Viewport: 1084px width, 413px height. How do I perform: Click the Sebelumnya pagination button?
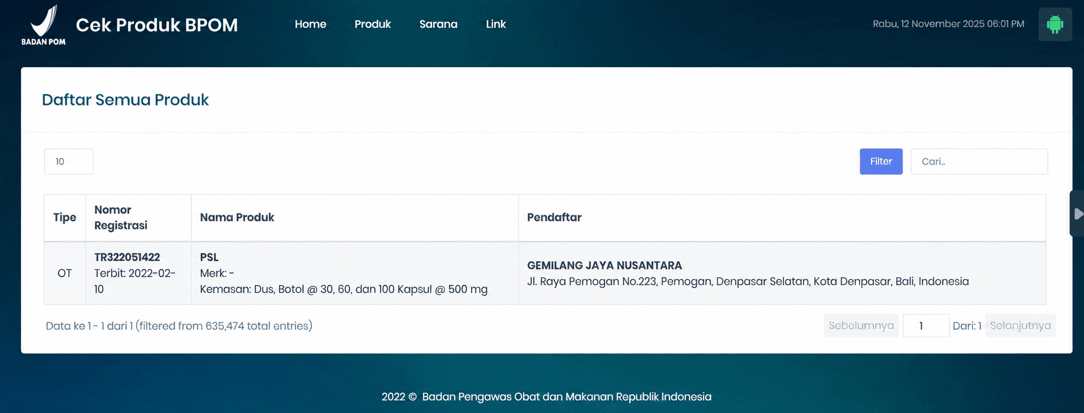click(x=861, y=325)
